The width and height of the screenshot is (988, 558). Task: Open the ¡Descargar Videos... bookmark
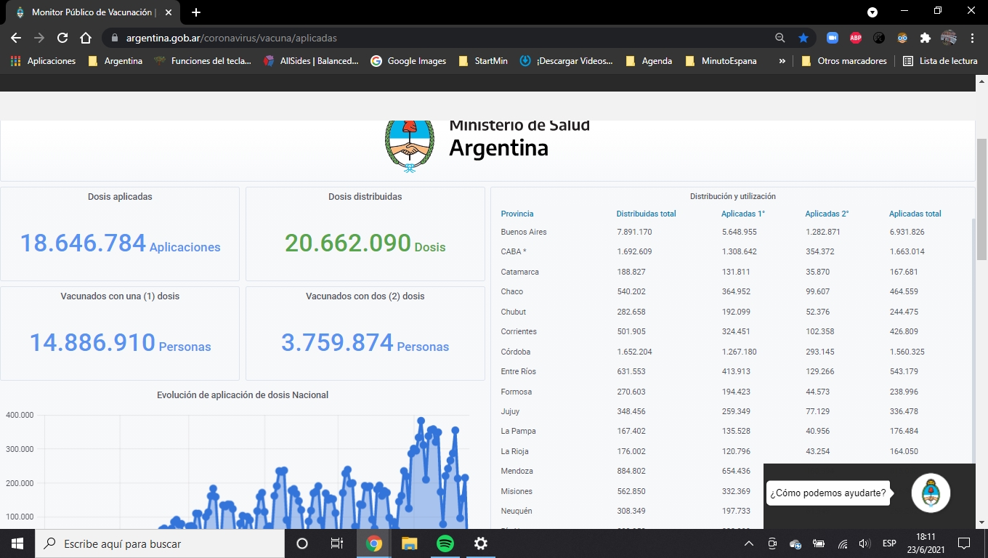click(567, 61)
